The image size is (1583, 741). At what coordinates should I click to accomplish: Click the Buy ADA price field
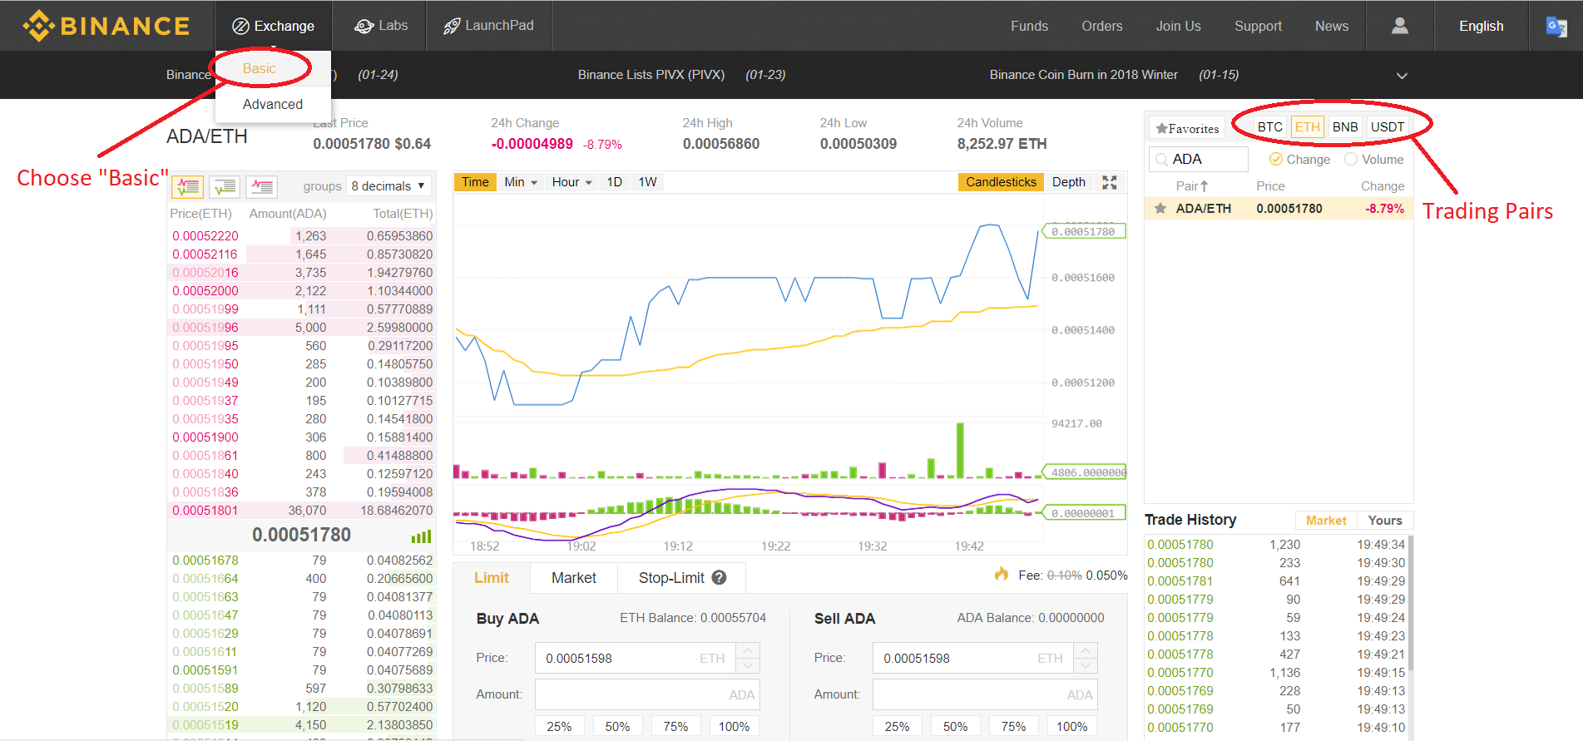[636, 658]
